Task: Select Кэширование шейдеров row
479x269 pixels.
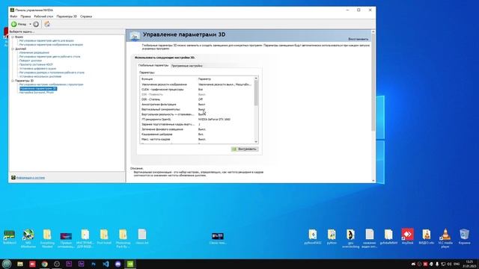Action: [197, 134]
